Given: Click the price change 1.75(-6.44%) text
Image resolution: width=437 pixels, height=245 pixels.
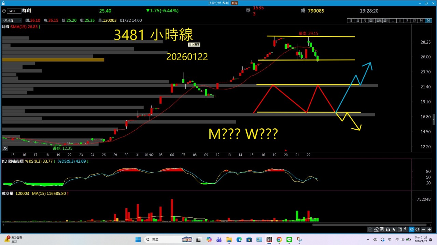Looking at the screenshot, I should click(163, 11).
